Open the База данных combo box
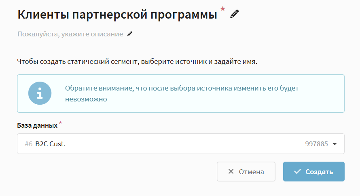 pos(180,144)
